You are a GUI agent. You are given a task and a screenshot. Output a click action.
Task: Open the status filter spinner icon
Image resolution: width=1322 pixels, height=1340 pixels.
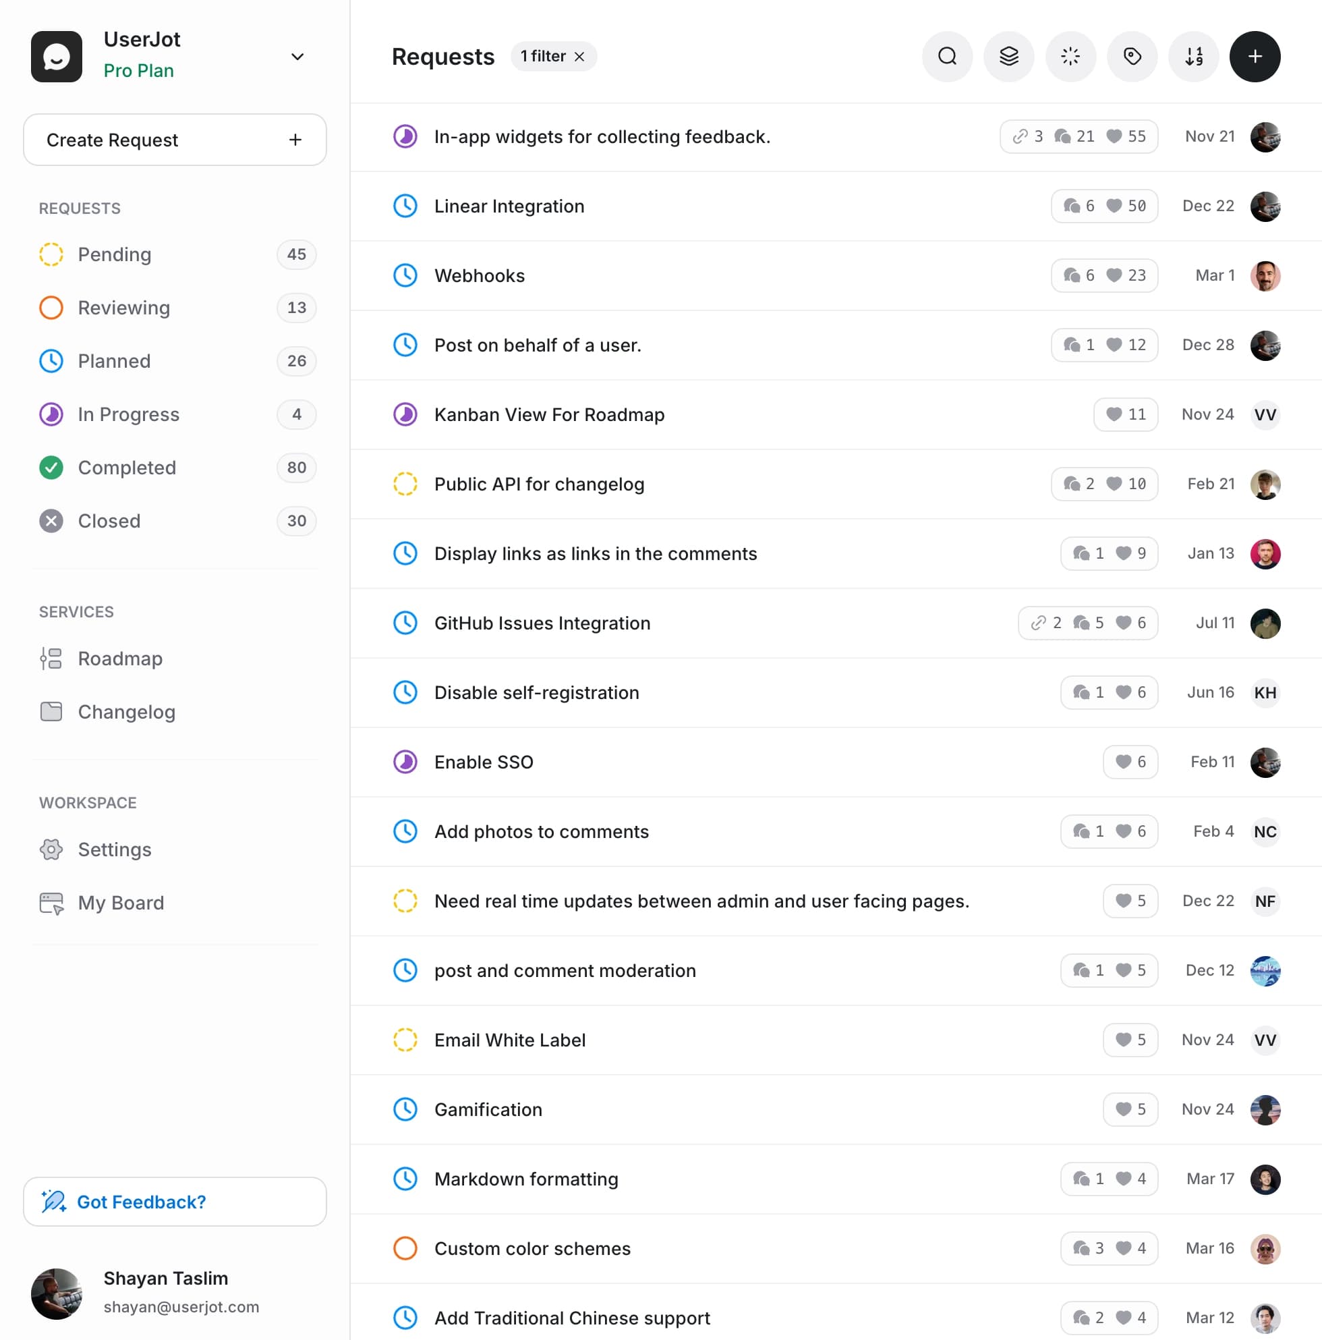click(x=1070, y=56)
